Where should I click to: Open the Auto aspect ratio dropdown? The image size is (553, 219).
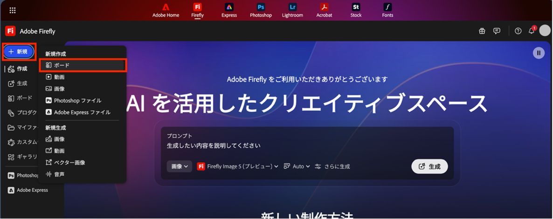pyautogui.click(x=297, y=166)
